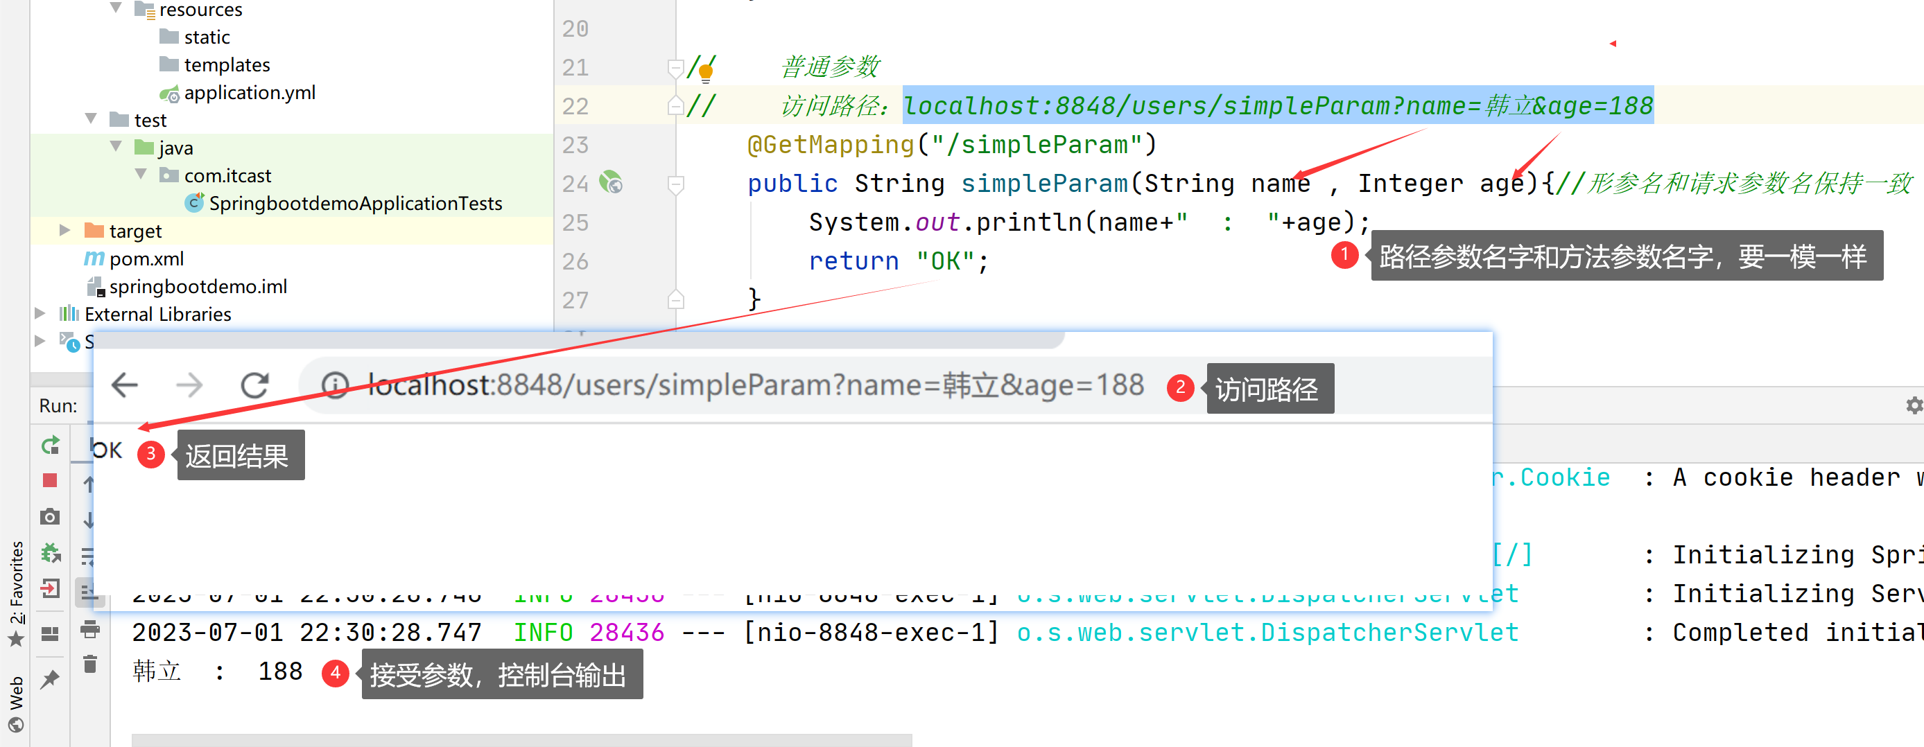Open Run panel settings gear icon
This screenshot has height=747, width=1924.
(x=1914, y=405)
